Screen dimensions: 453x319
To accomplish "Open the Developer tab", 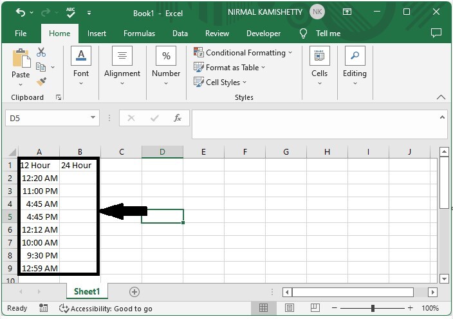I will [263, 34].
